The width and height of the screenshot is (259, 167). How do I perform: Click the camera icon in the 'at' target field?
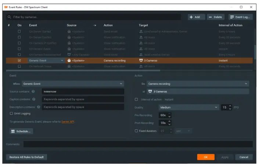coord(150,91)
